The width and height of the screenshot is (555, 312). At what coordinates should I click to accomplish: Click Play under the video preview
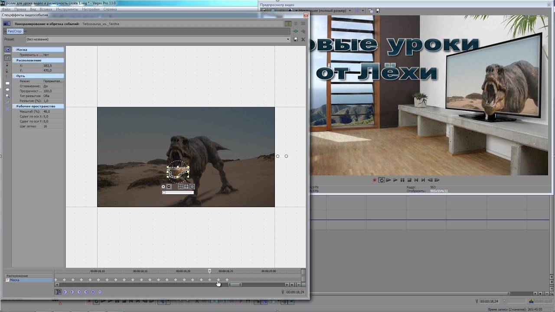[395, 180]
